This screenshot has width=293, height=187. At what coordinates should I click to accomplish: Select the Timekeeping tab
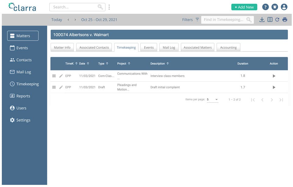point(126,48)
